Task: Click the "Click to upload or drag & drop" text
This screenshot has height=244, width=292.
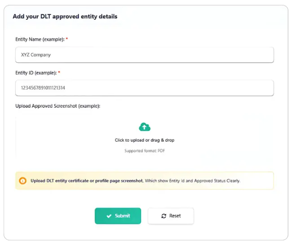Action: tap(145, 140)
